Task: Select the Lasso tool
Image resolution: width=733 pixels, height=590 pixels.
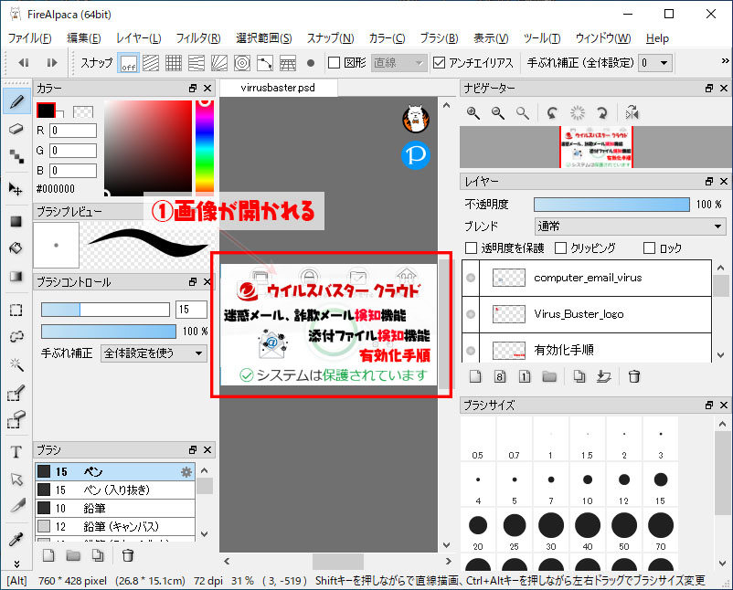Action: [16, 336]
